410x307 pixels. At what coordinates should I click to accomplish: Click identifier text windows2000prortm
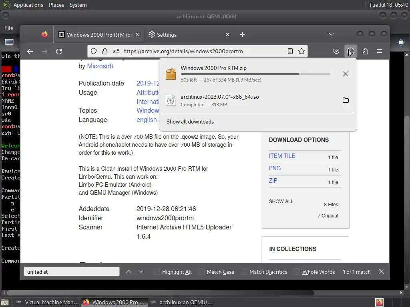[165, 218]
